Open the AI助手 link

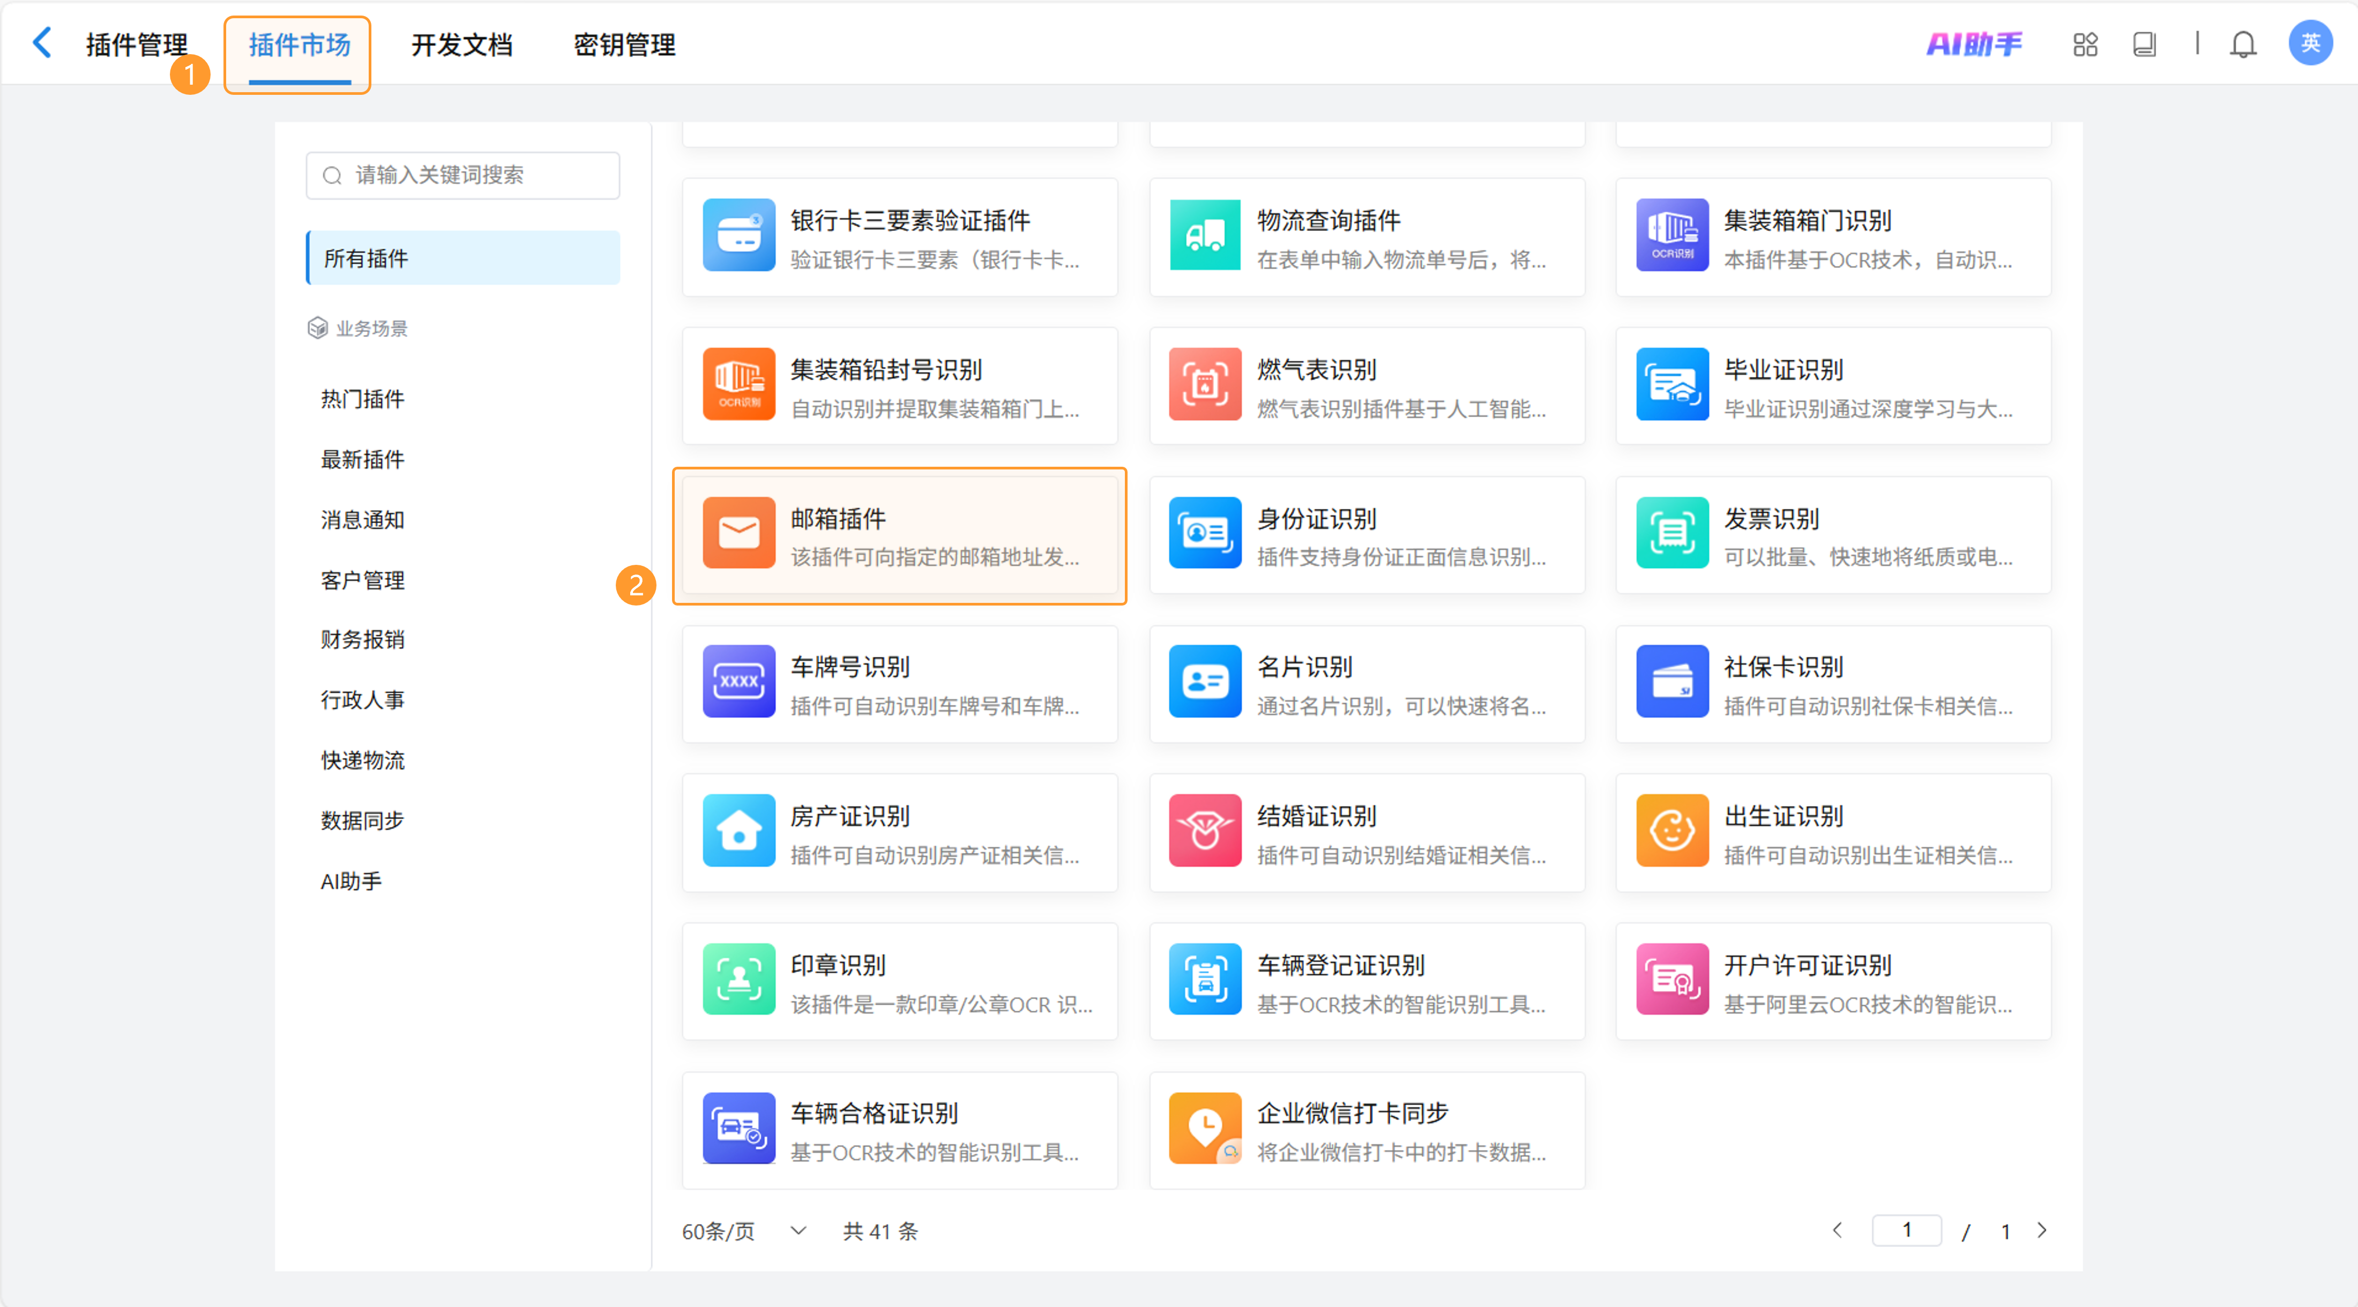(1974, 44)
